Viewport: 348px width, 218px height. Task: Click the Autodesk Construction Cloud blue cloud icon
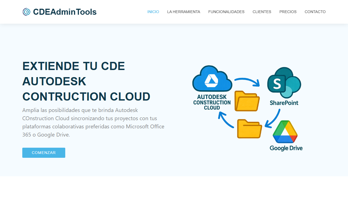click(212, 78)
